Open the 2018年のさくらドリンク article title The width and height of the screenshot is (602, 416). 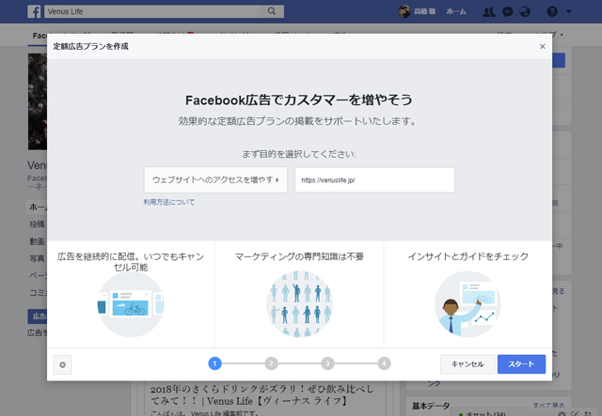261,395
